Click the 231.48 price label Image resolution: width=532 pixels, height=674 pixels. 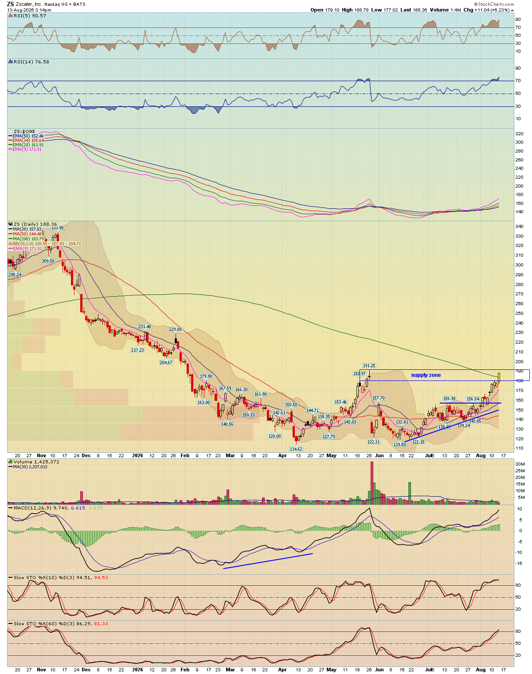145,327
